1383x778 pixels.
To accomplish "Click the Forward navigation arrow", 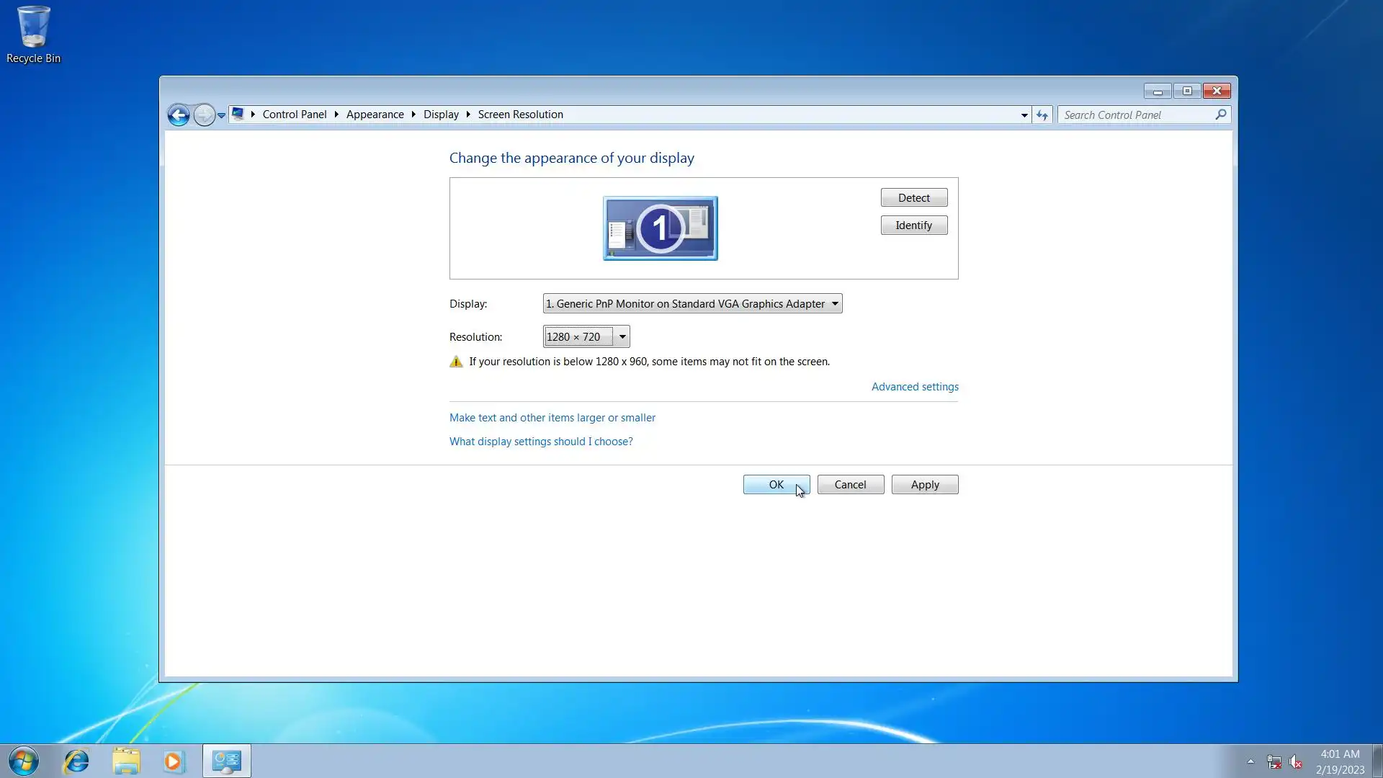I will click(205, 115).
